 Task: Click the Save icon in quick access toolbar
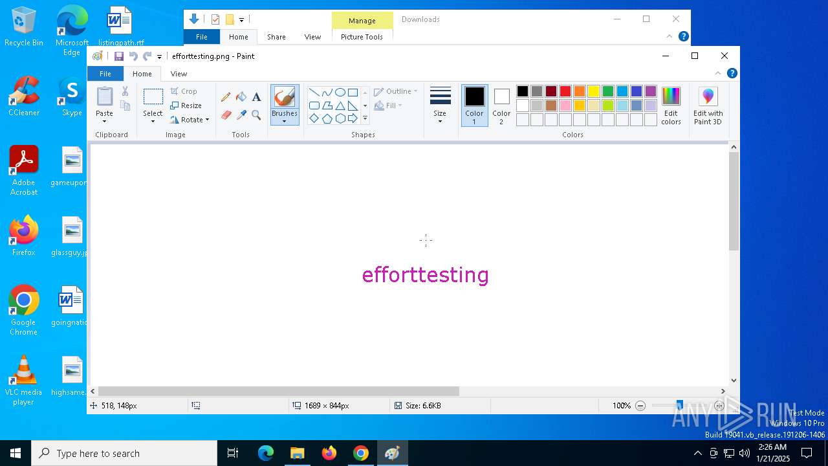point(119,56)
